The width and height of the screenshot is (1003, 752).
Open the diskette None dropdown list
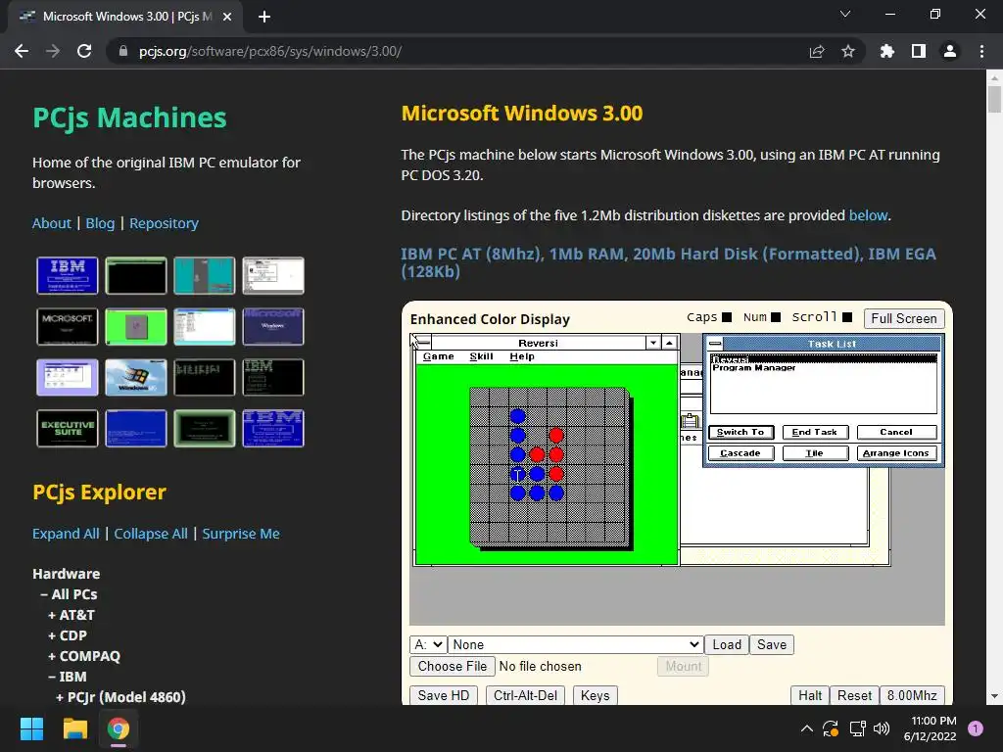[575, 644]
